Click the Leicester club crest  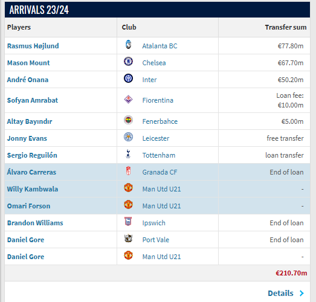[x=128, y=137]
